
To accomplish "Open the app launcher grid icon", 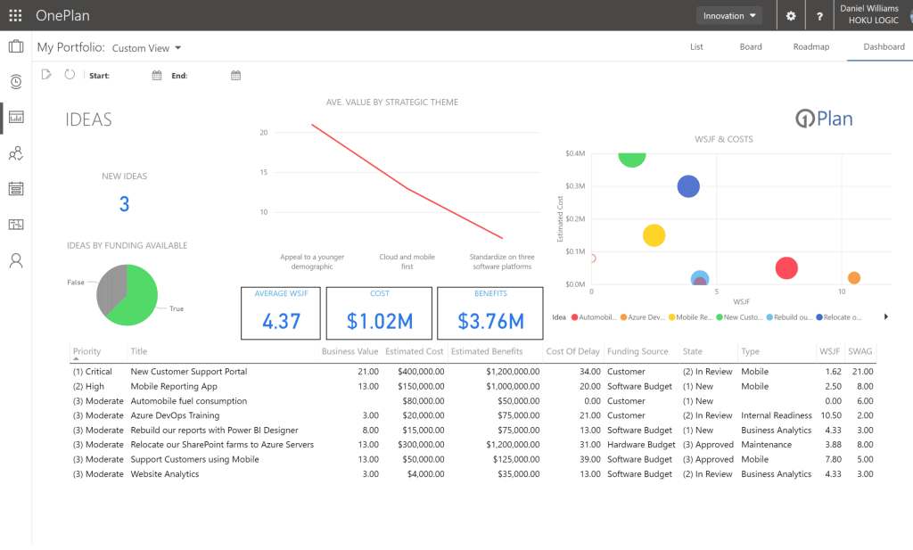I will (16, 16).
